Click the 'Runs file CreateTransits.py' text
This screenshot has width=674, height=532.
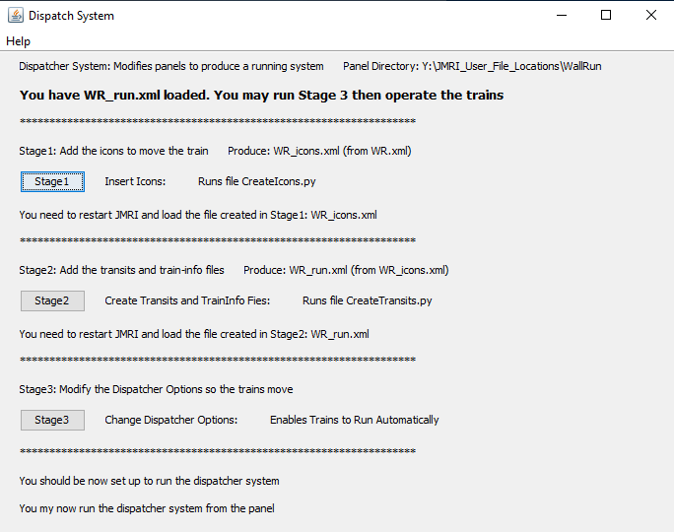(367, 300)
